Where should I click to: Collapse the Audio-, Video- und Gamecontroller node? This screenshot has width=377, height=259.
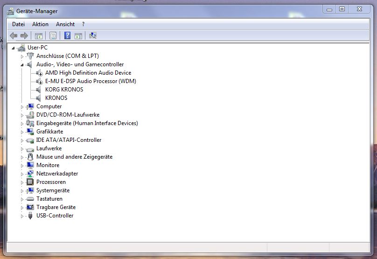click(x=22, y=65)
